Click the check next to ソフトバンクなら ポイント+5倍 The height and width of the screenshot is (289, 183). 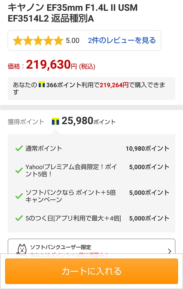click(19, 196)
